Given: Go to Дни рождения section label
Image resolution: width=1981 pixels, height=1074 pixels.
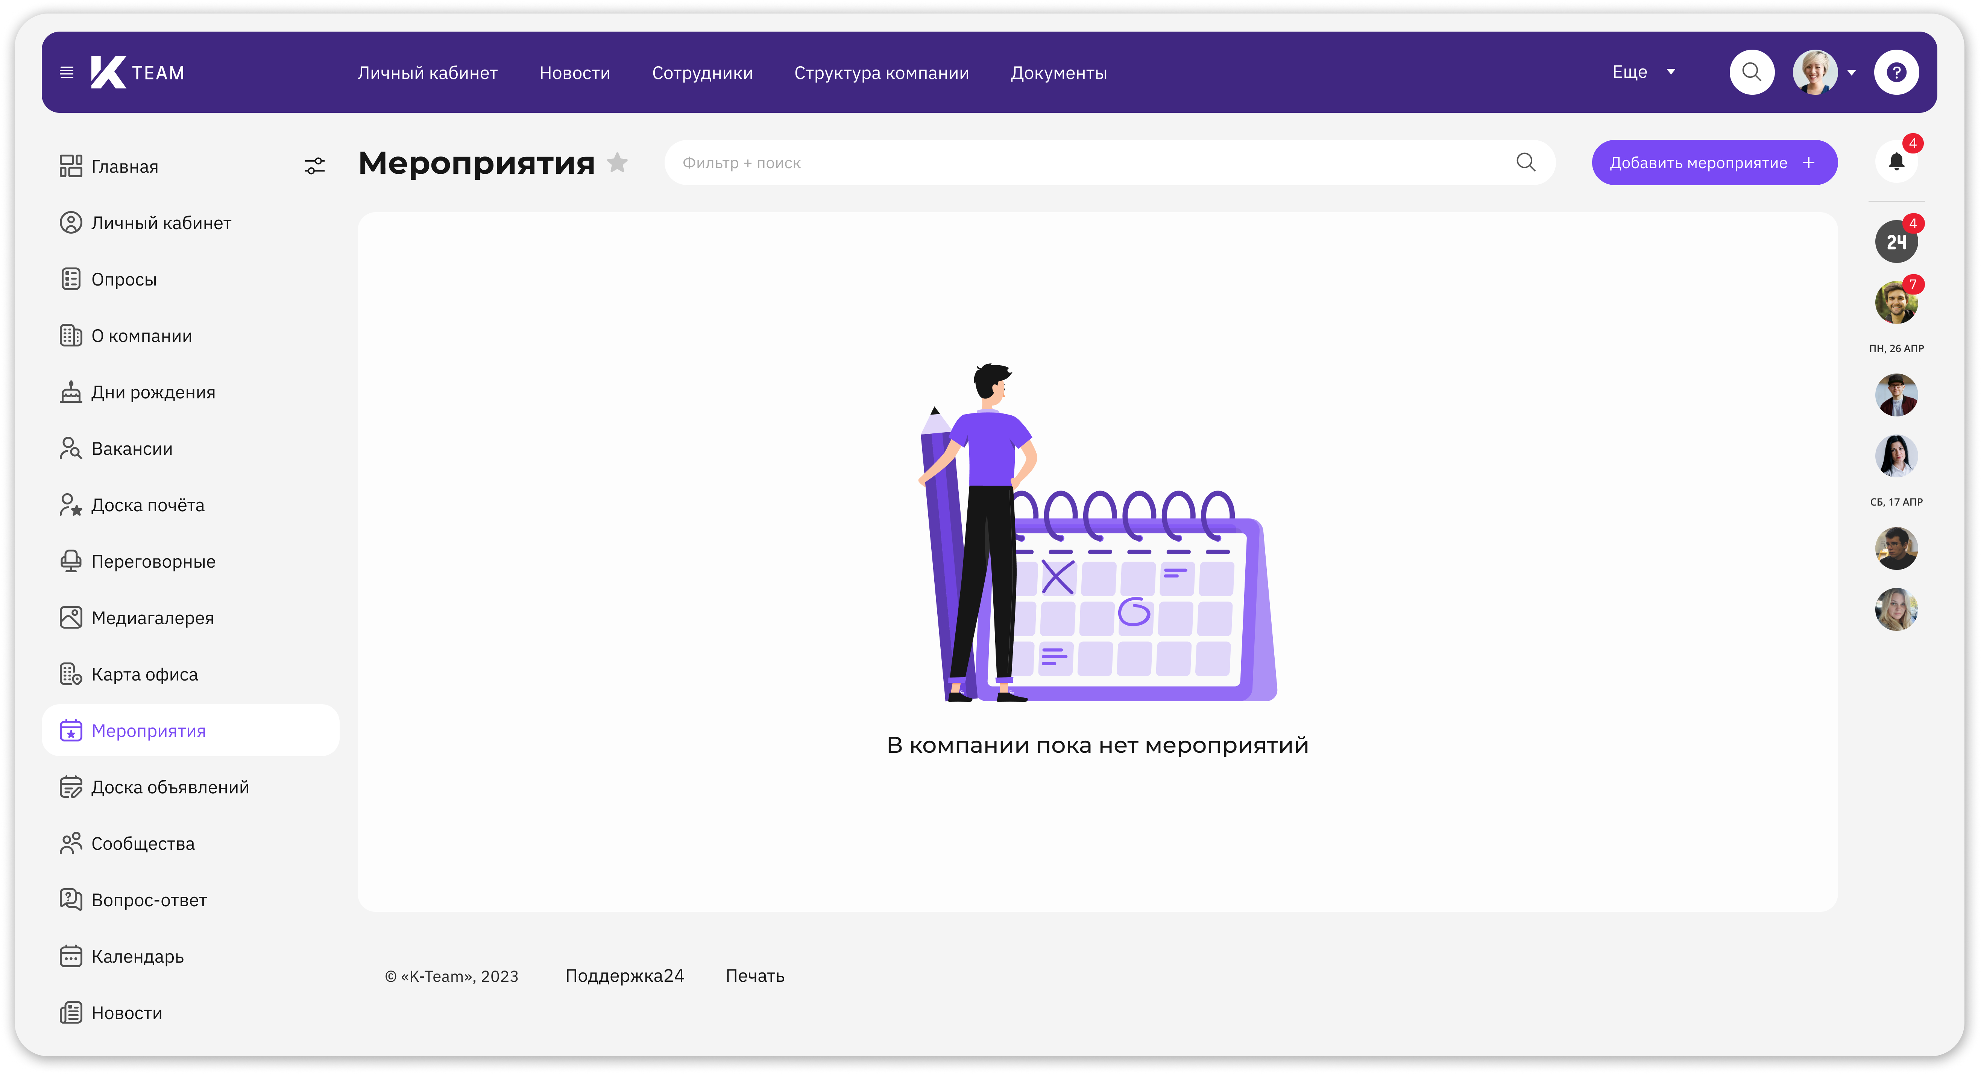Looking at the screenshot, I should [153, 392].
